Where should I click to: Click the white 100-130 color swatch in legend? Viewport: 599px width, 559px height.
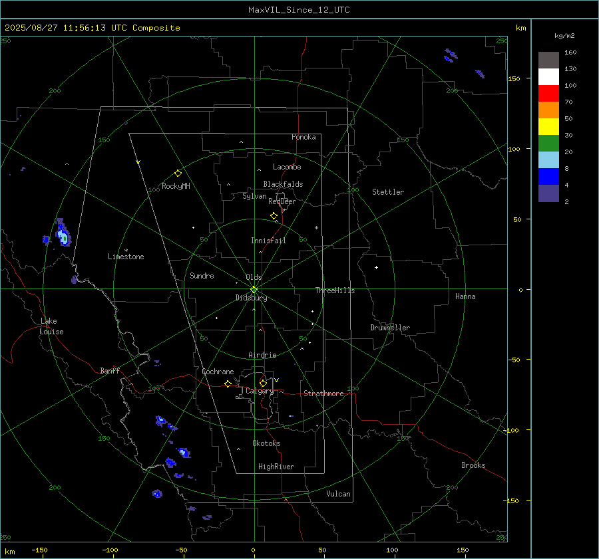pyautogui.click(x=548, y=76)
